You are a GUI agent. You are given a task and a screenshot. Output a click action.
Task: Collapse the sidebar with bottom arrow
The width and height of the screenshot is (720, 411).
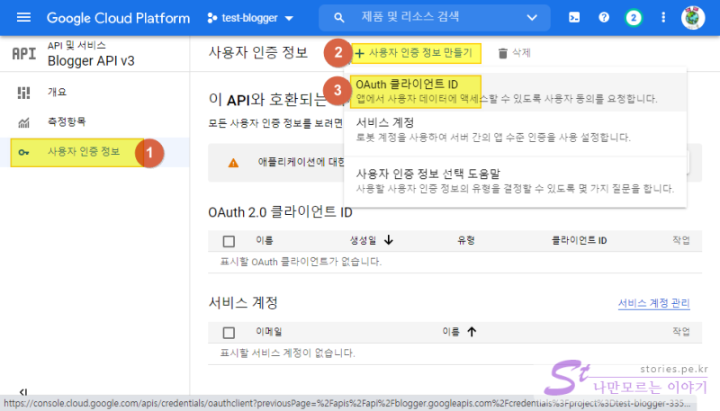(x=23, y=392)
